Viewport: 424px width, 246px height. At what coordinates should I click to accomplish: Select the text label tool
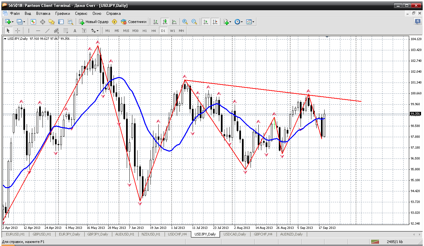[84, 31]
